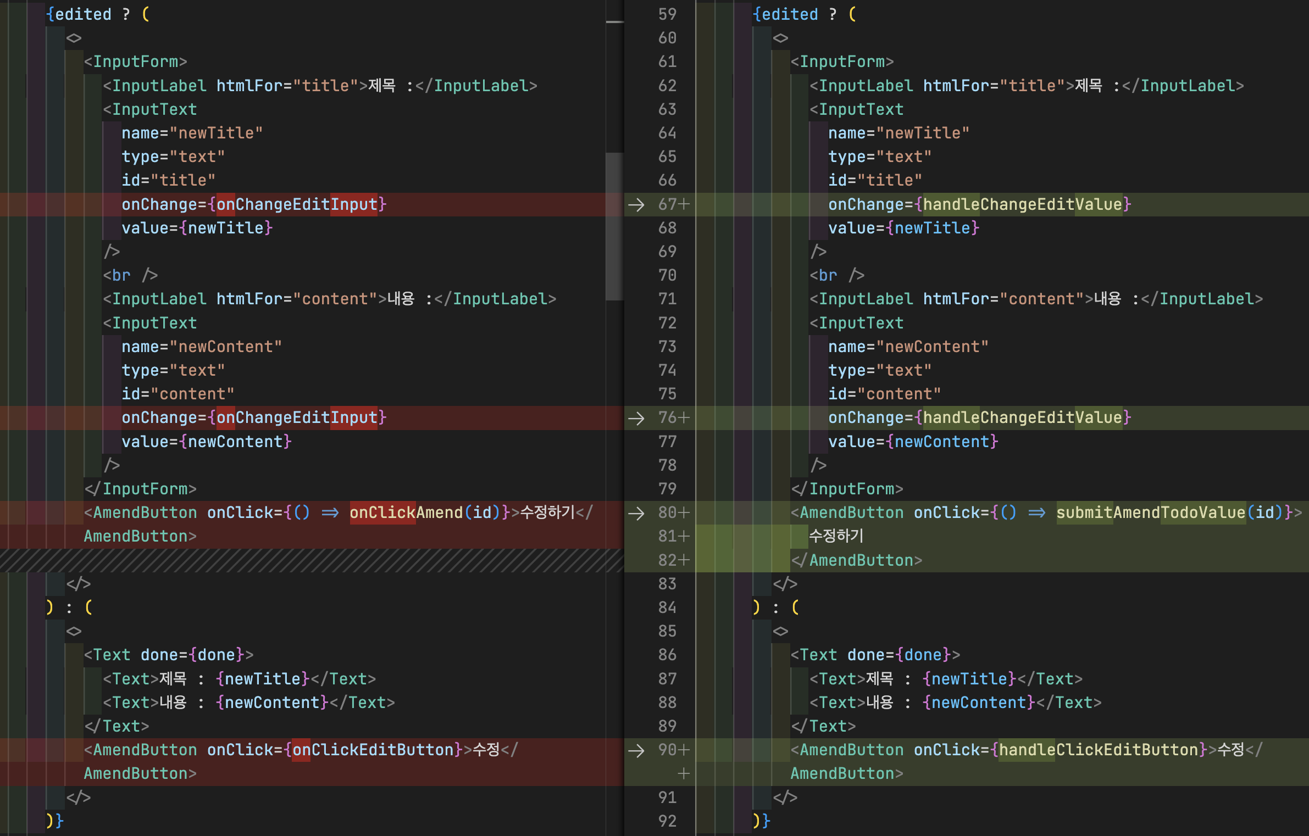The height and width of the screenshot is (836, 1309).
Task: Click removed onClickAmend text in left pane
Action: pyautogui.click(x=406, y=513)
